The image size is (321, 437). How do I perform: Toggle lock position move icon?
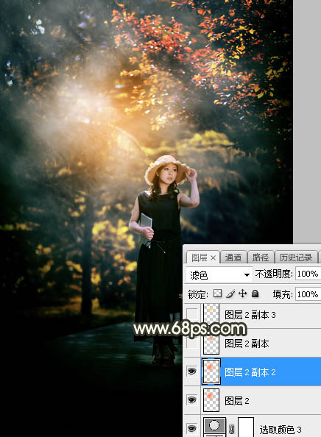pyautogui.click(x=243, y=294)
